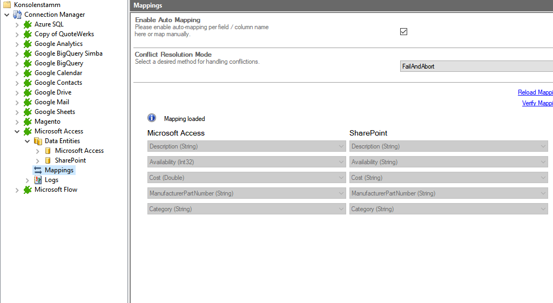Select Copy of QuoteWerks connection

(x=64, y=34)
